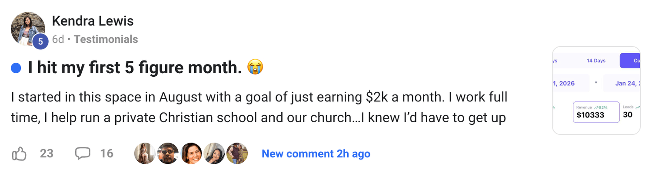This screenshot has width=652, height=176.
Task: Click the blue unread dot indicator
Action: pyautogui.click(x=16, y=68)
